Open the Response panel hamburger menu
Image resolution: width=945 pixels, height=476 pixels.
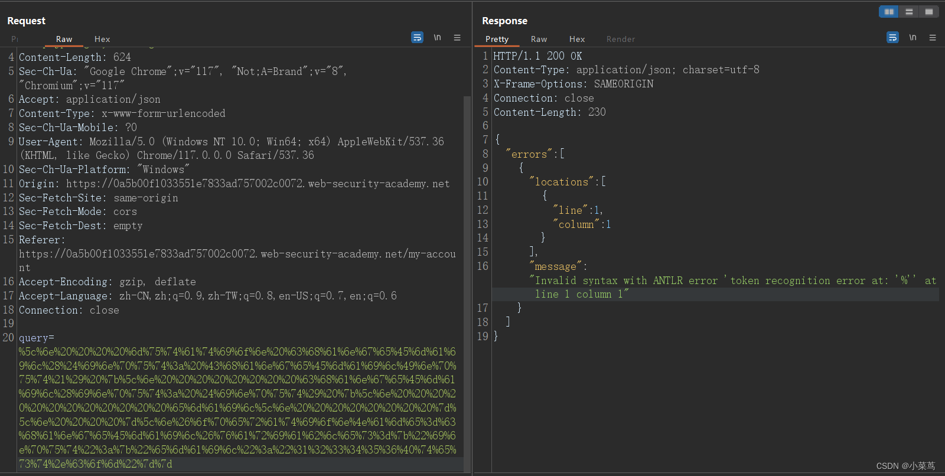pos(933,37)
